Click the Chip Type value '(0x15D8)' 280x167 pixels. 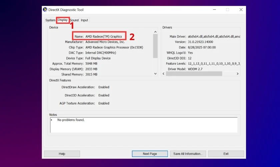click(x=137, y=47)
